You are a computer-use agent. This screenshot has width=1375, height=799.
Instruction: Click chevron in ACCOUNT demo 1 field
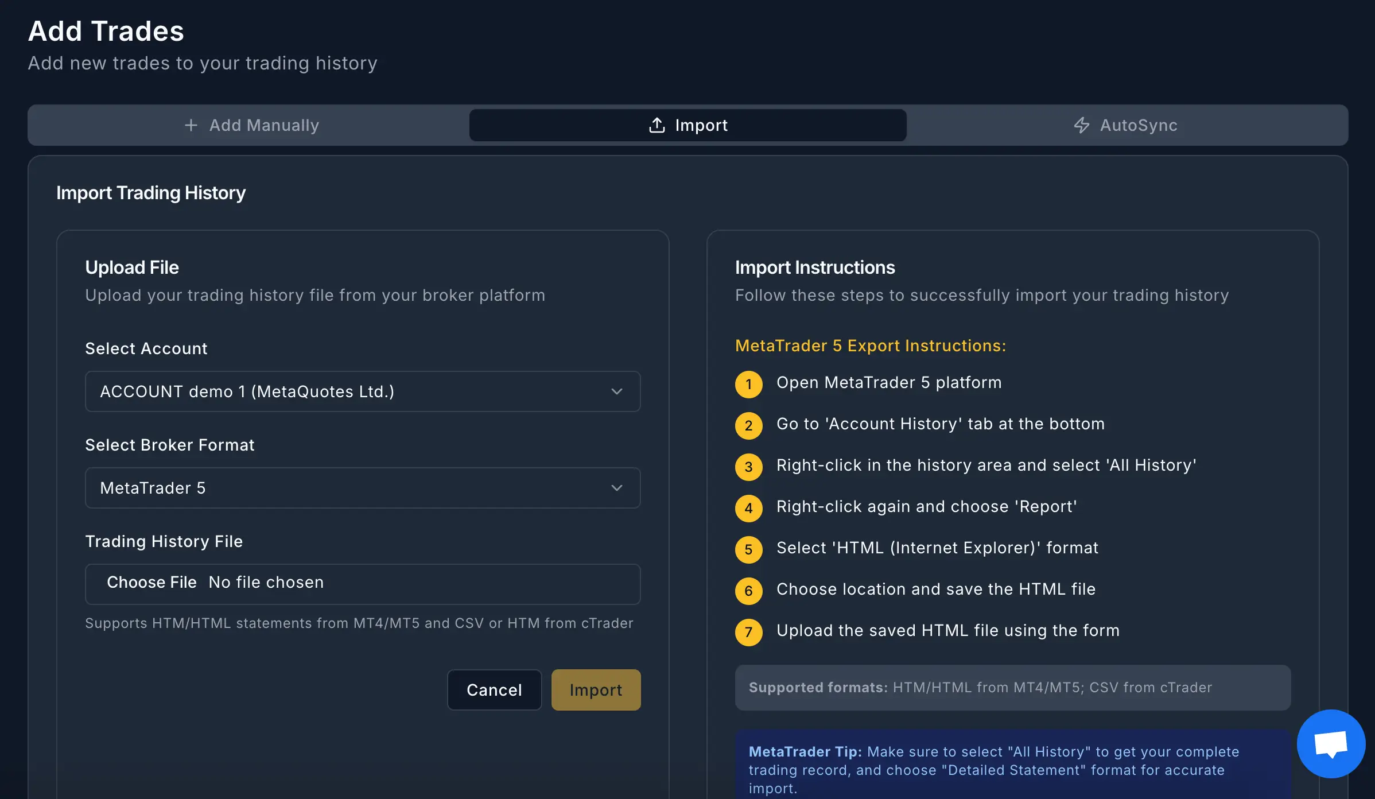point(617,391)
